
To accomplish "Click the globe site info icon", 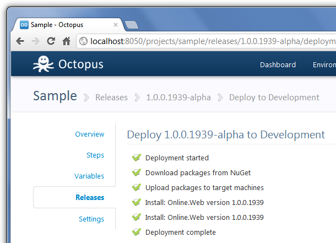I will point(83,41).
